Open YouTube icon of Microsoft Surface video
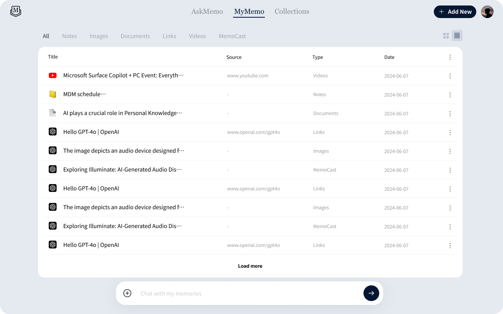The height and width of the screenshot is (314, 503). pyautogui.click(x=53, y=75)
